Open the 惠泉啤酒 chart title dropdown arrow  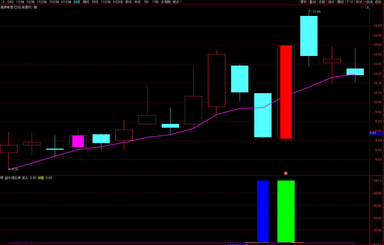click(x=35, y=7)
